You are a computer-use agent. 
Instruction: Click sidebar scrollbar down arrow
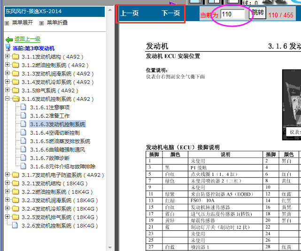(110, 248)
